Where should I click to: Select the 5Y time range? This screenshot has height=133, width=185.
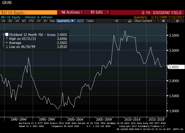[45, 21]
